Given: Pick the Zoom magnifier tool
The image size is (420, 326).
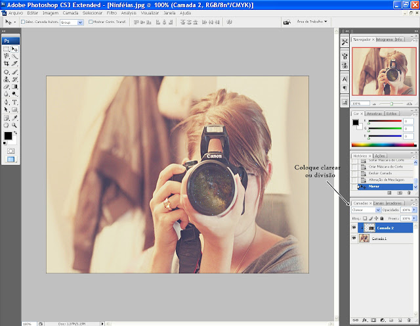Looking at the screenshot, I should pyautogui.click(x=15, y=125).
